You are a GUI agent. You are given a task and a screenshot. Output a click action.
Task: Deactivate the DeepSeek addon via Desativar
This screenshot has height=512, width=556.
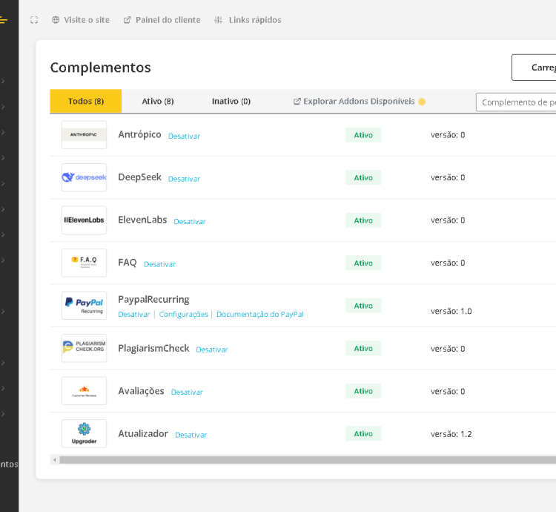tap(184, 179)
